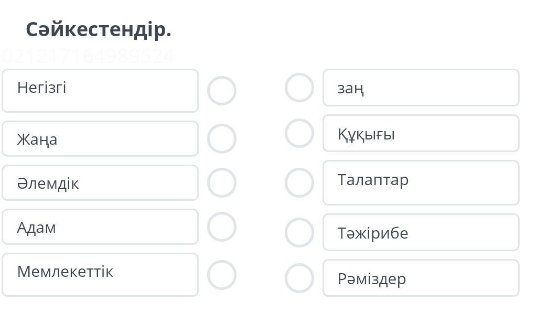Click the Жаңа answer box
Viewport: 537px width, 334px height.
pyautogui.click(x=100, y=139)
